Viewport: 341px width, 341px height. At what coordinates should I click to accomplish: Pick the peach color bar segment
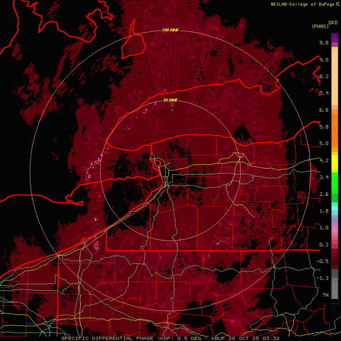point(335,78)
